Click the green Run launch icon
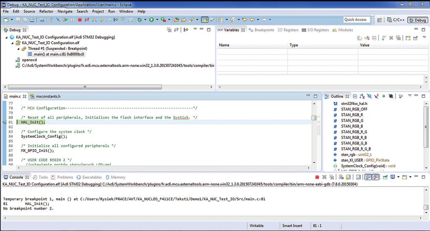 [x=151, y=20]
